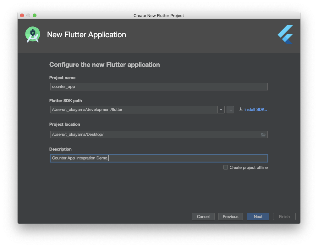Click the 'Project location' label

point(64,124)
